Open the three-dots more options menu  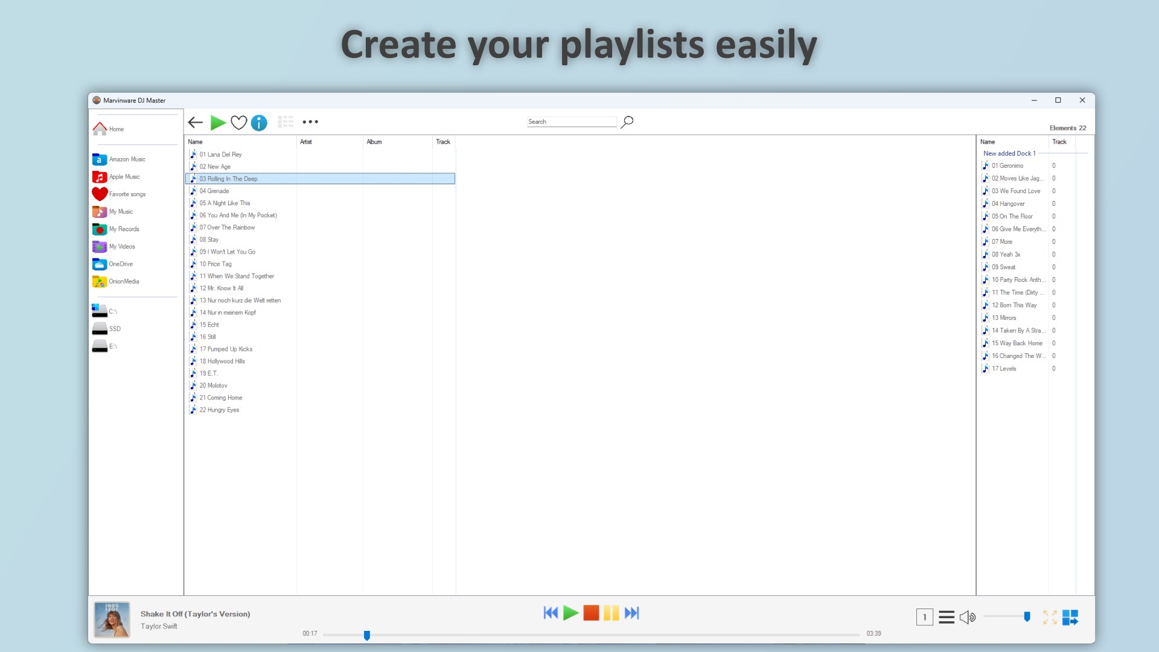point(310,122)
